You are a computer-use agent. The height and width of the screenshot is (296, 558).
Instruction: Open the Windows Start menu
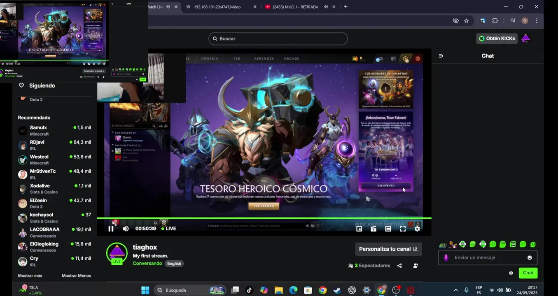(x=145, y=290)
